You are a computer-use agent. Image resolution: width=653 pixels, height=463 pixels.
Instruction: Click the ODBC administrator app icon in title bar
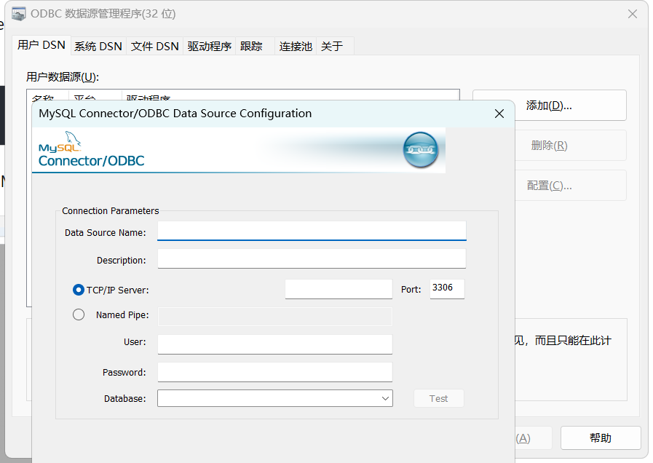click(x=19, y=14)
